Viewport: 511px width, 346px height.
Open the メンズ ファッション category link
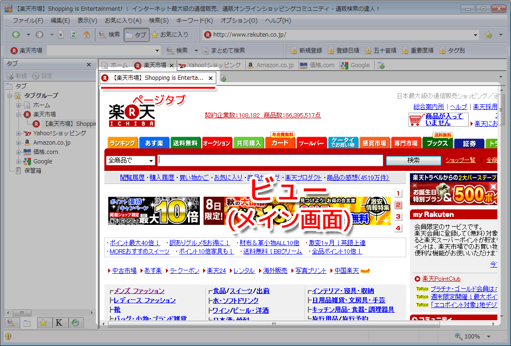pyautogui.click(x=139, y=291)
